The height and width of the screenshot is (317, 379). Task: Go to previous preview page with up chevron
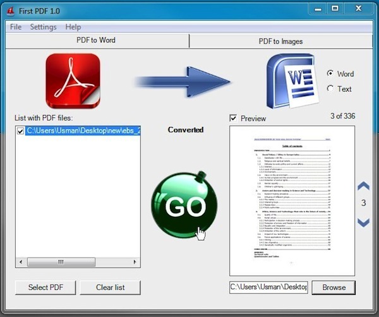pos(364,186)
